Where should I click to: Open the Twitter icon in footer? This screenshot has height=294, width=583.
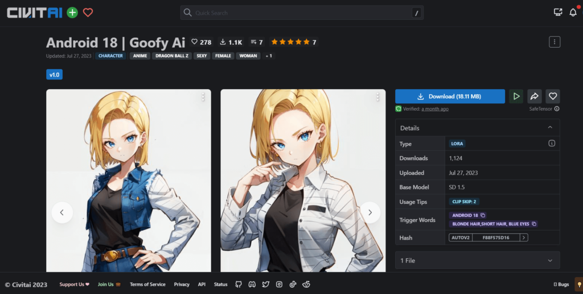(x=266, y=284)
